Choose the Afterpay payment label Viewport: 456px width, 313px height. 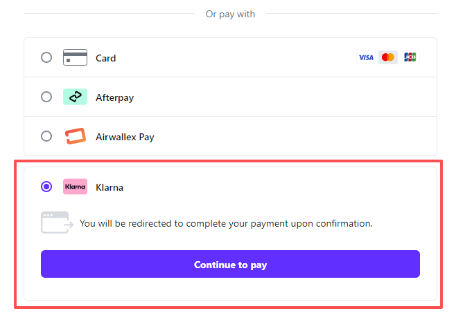pos(114,97)
